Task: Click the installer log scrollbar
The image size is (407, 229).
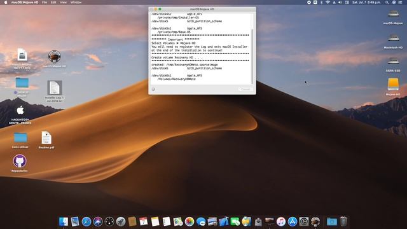Action: 252,56
